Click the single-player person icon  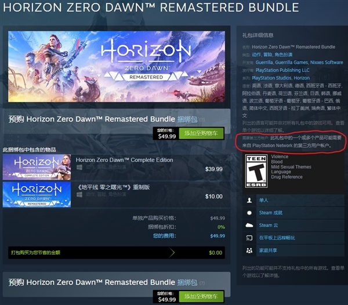pos(249,200)
